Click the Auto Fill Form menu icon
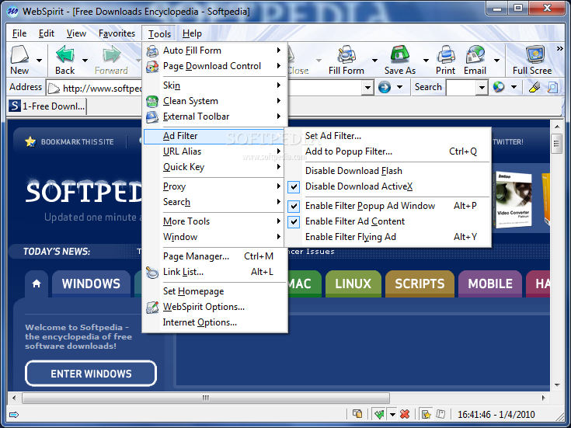Viewport: 571px width, 428px height. click(152, 50)
